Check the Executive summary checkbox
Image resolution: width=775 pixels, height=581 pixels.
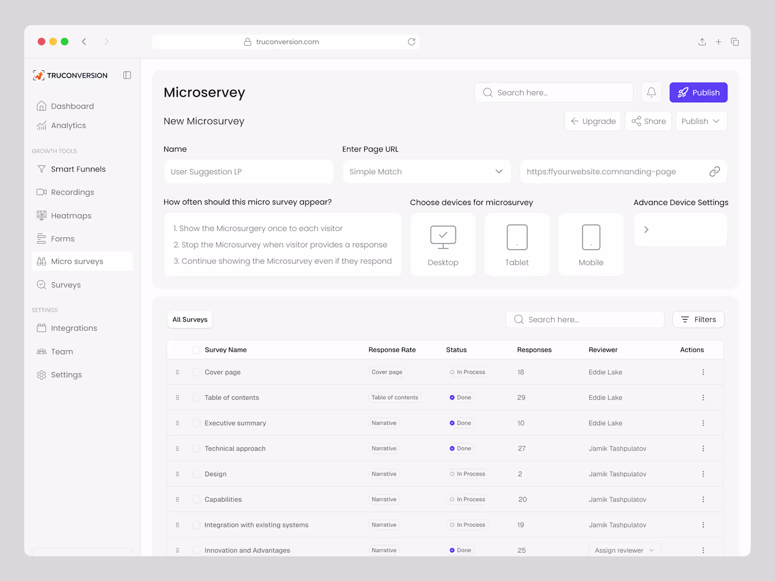click(196, 423)
